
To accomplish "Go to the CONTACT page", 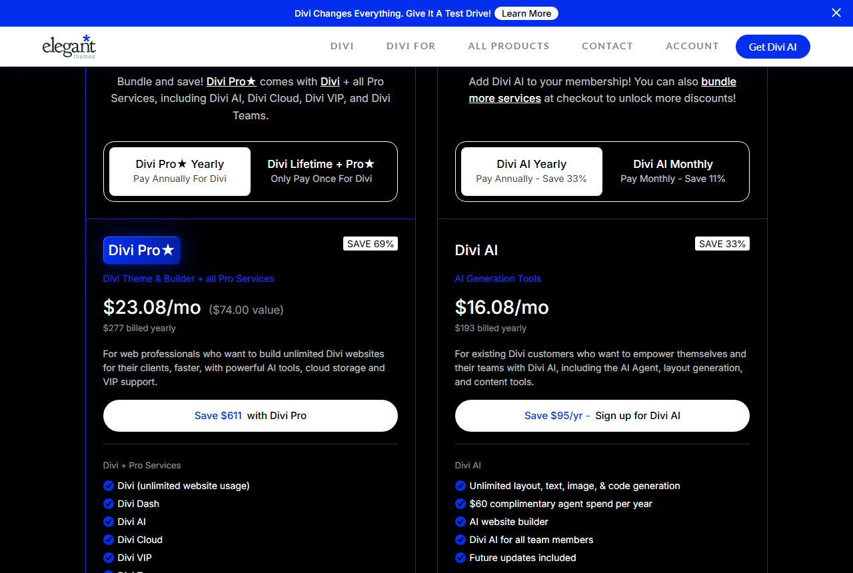I will click(x=607, y=46).
